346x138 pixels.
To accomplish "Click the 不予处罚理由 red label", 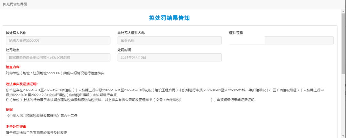I will pyautogui.click(x=16, y=126).
